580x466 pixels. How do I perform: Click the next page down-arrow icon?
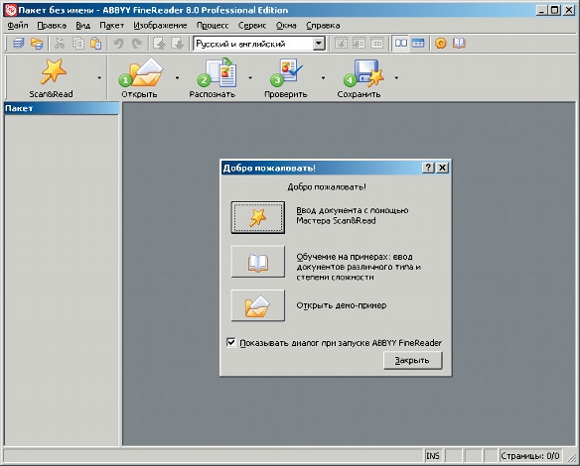[x=178, y=44]
